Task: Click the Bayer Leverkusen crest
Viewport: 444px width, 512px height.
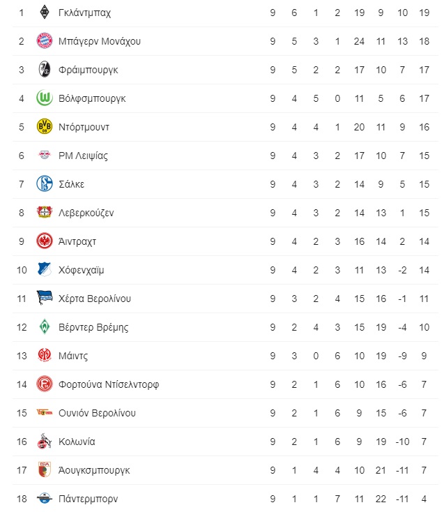Action: pyautogui.click(x=45, y=212)
